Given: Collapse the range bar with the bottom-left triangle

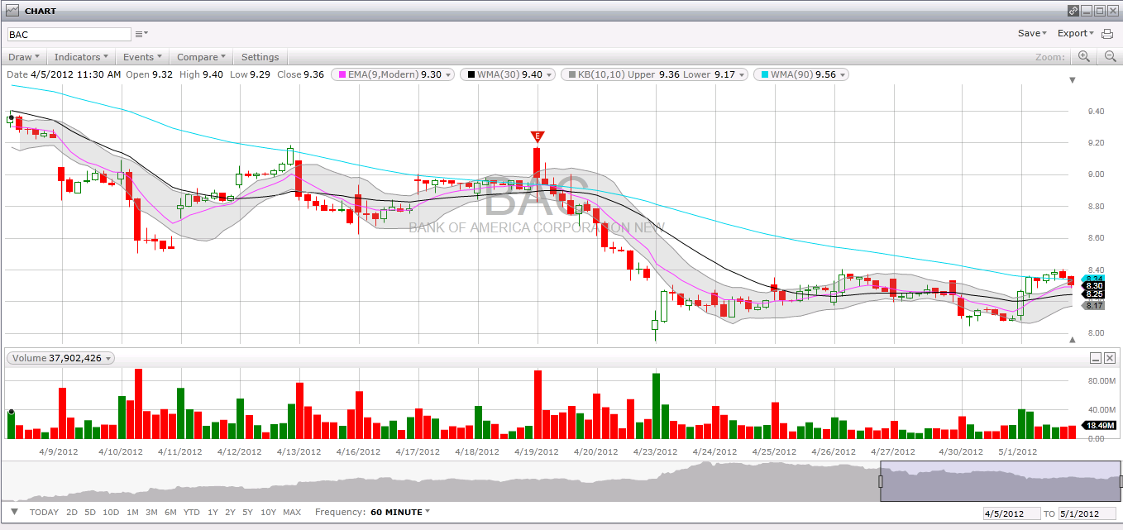Looking at the screenshot, I should (x=14, y=512).
